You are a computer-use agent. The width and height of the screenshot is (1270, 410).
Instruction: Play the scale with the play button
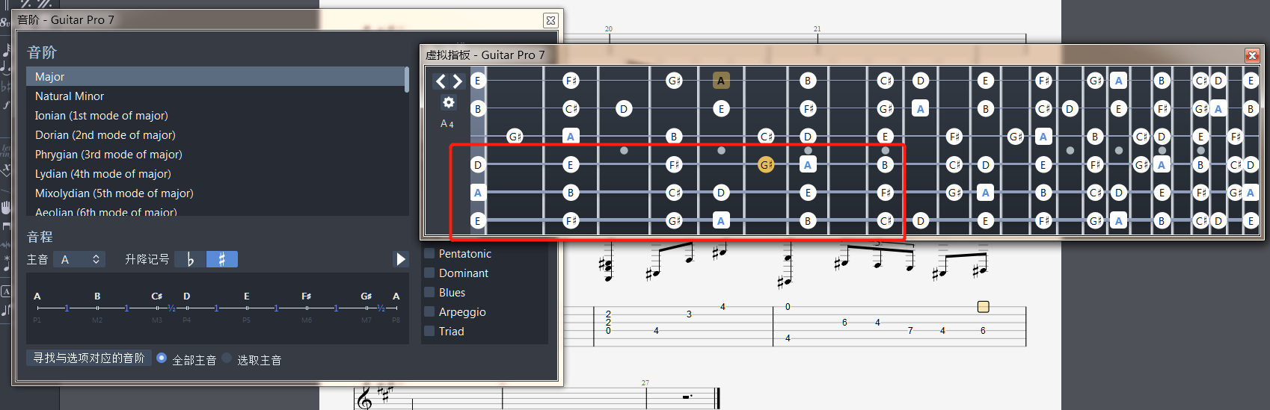click(x=401, y=259)
